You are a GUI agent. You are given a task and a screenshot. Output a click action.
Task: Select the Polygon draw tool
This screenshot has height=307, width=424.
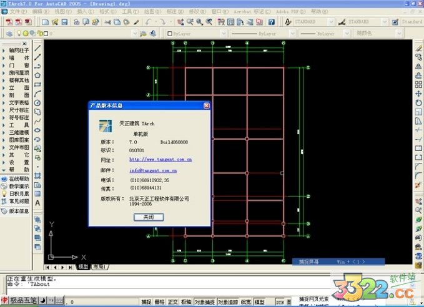tap(37, 76)
